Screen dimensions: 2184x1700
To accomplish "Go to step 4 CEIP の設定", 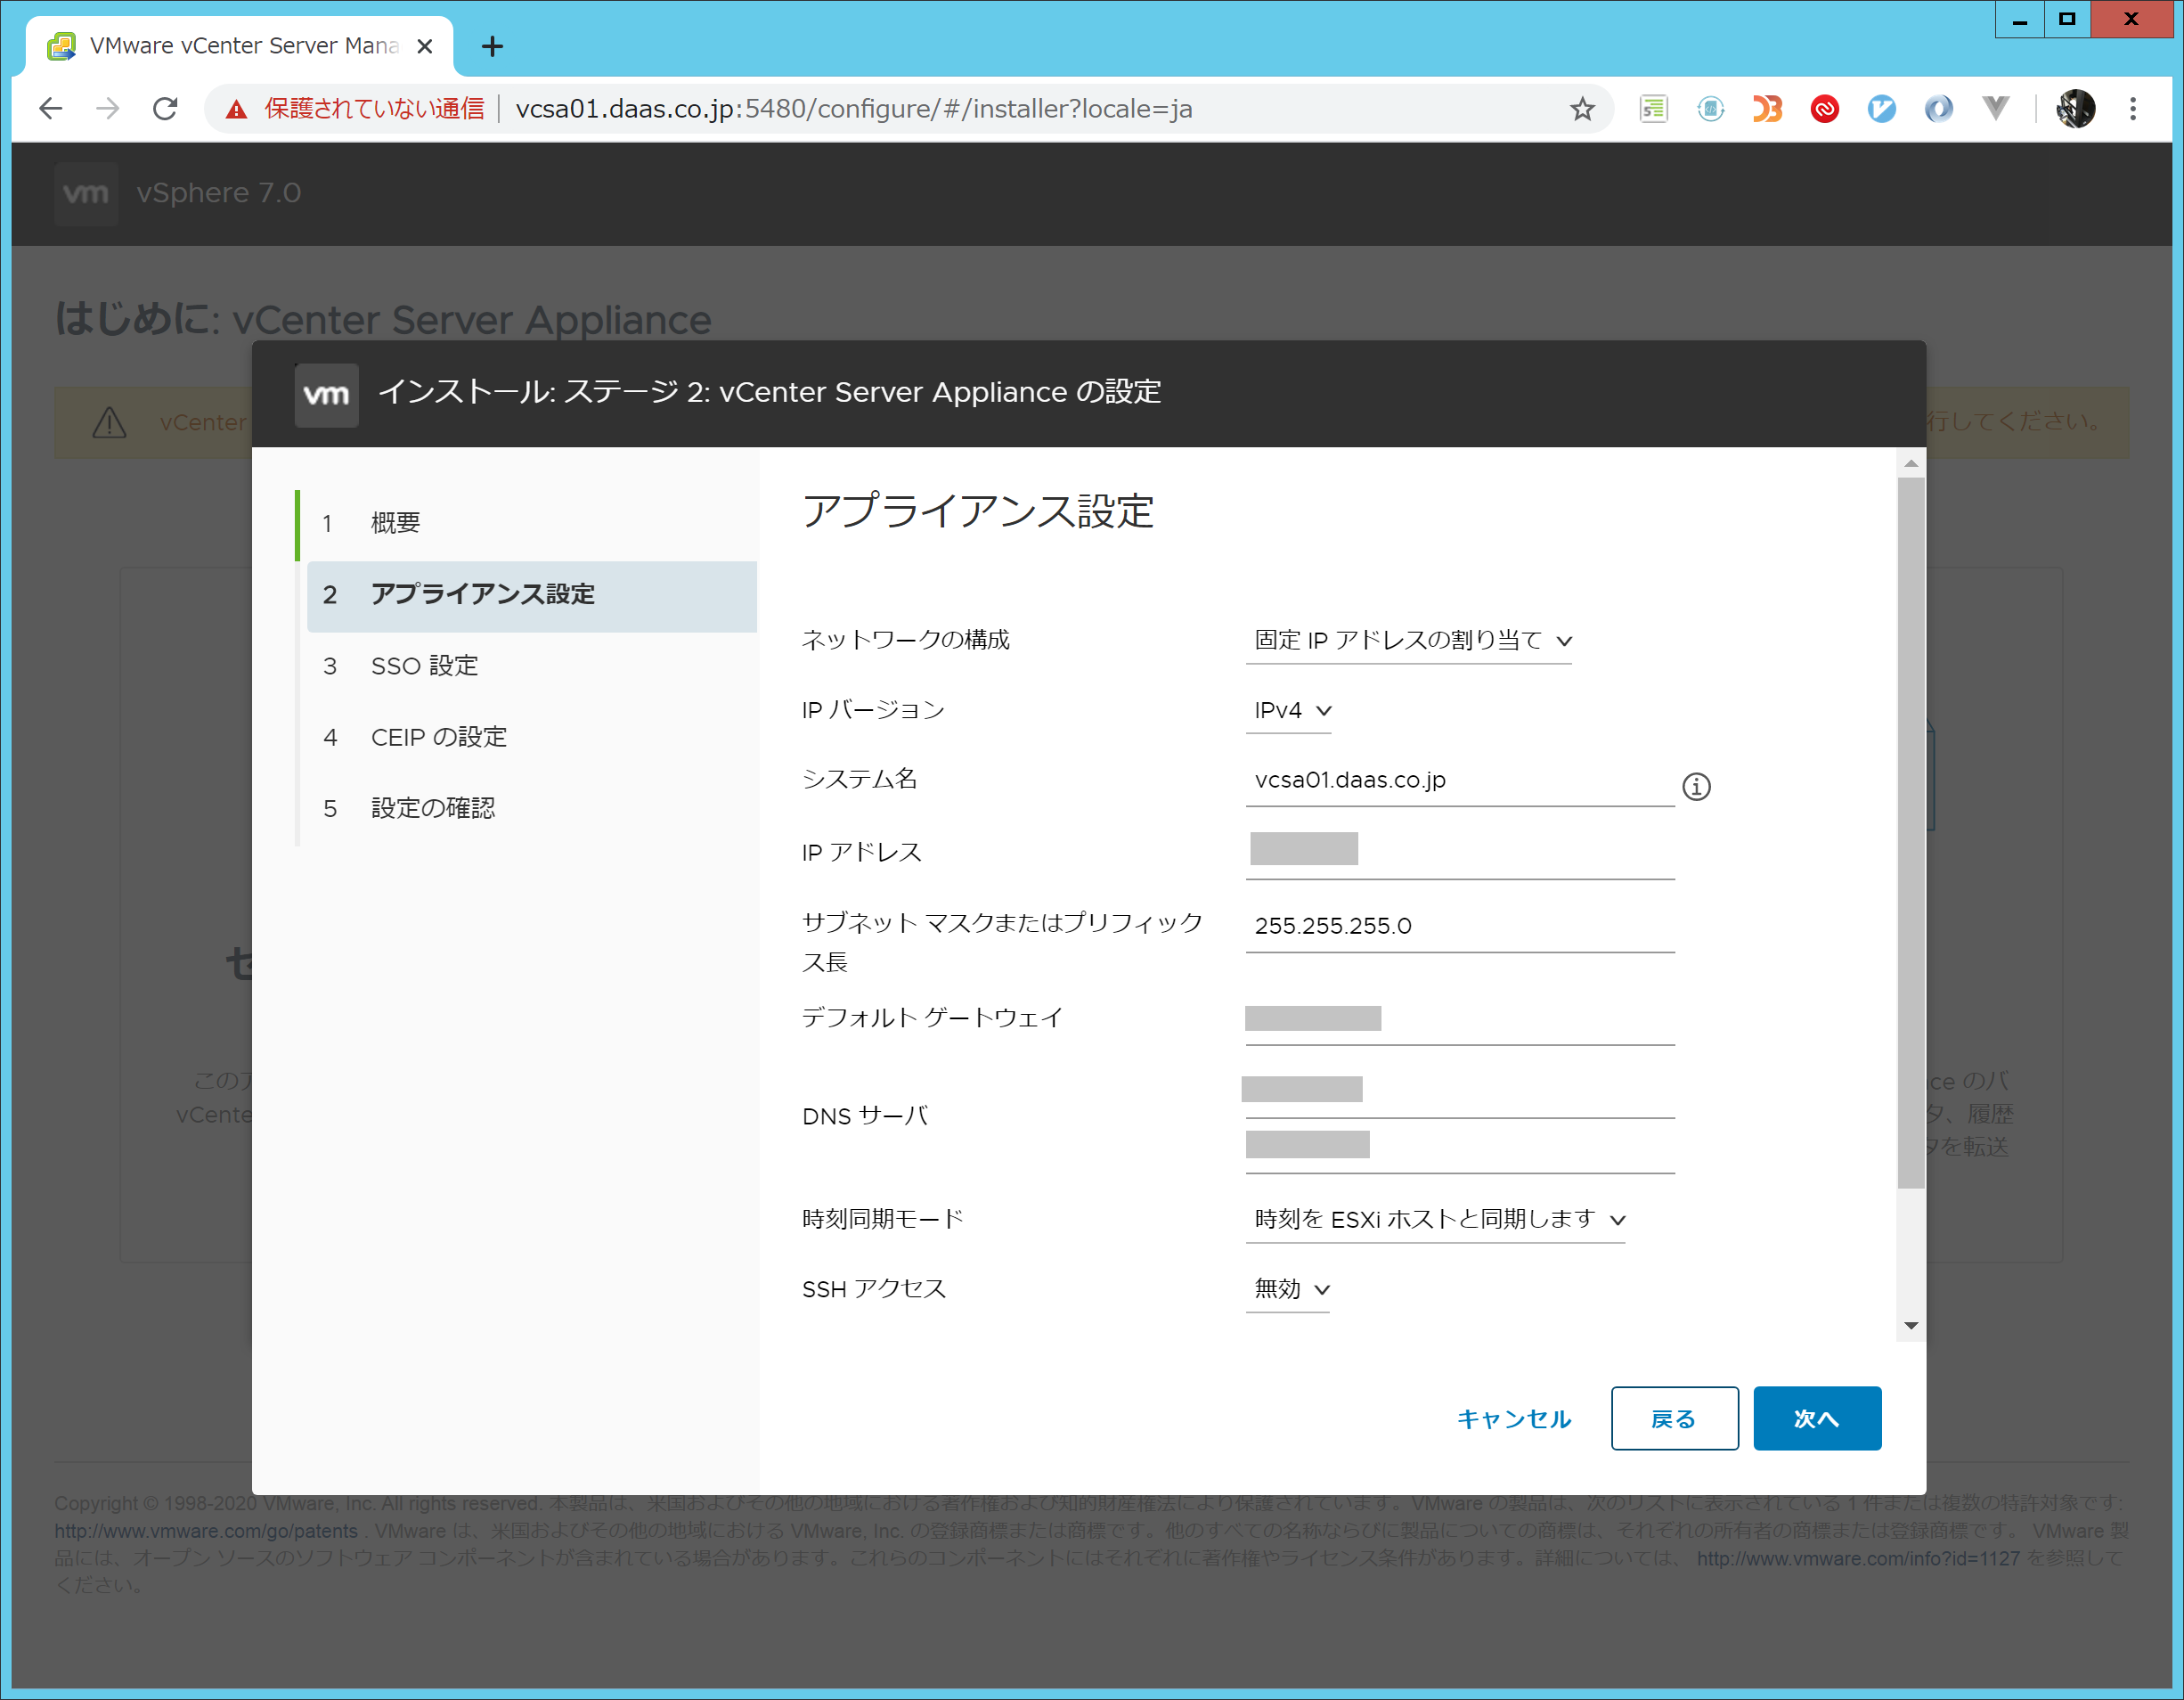I will [x=531, y=738].
